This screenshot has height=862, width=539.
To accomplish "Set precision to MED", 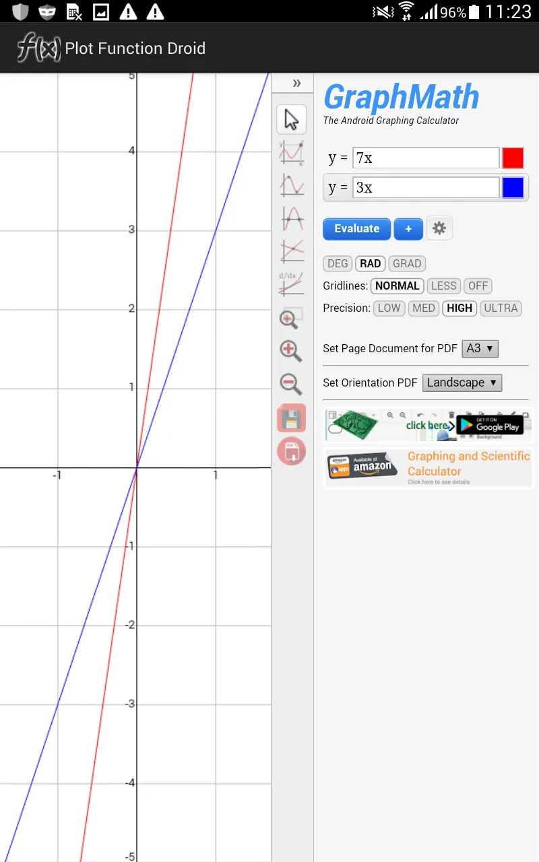I will click(x=424, y=308).
